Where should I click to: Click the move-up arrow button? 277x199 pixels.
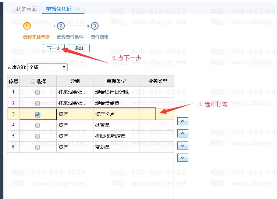pyautogui.click(x=183, y=133)
